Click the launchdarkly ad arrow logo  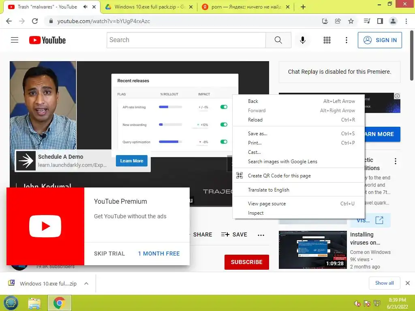pyautogui.click(x=26, y=161)
